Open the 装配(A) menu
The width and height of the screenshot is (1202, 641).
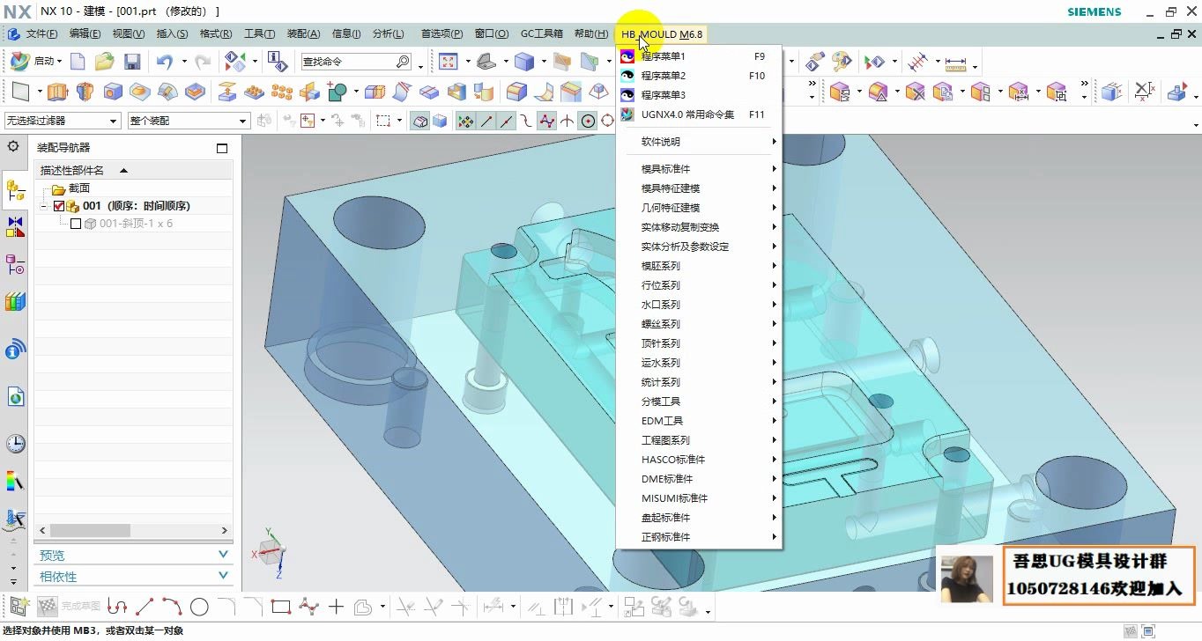click(303, 33)
